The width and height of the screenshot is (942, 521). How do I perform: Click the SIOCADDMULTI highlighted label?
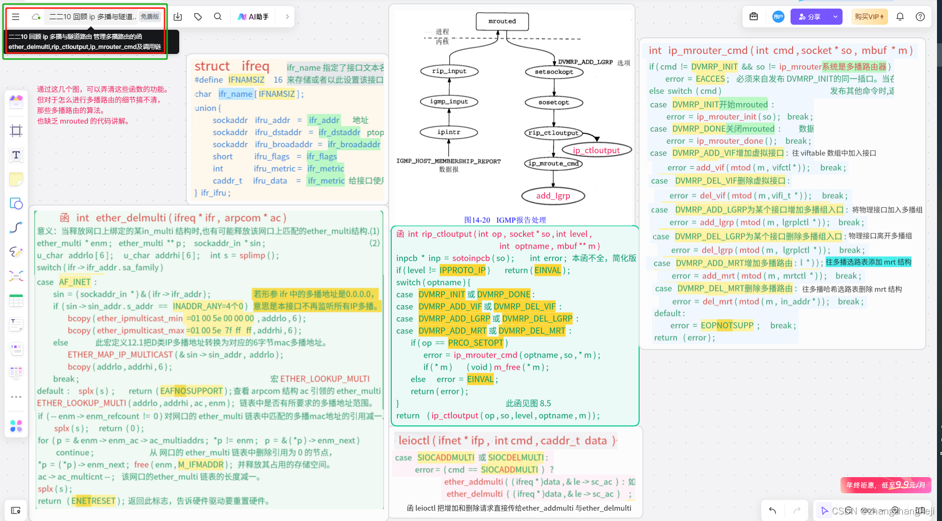[446, 457]
